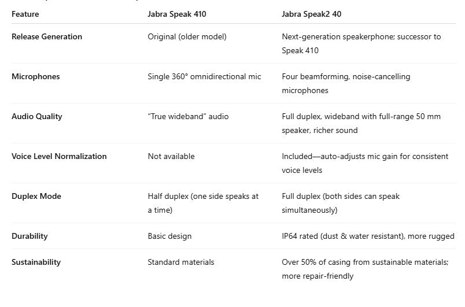
Task: Click 'Four beamforming, noise-cancelling microphones' text
Action: [x=346, y=83]
